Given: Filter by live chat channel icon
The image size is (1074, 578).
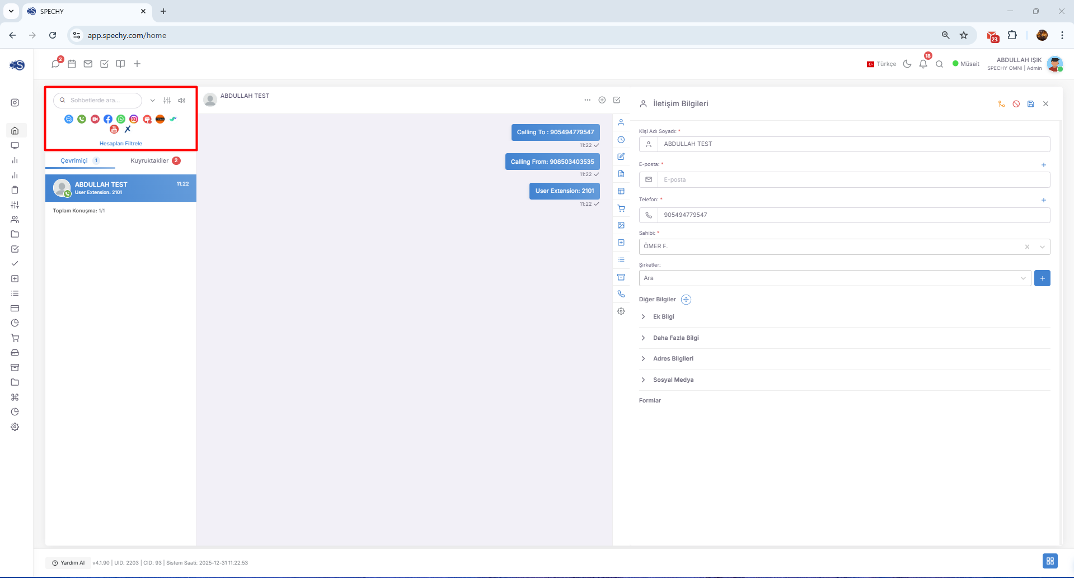Looking at the screenshot, I should pyautogui.click(x=69, y=119).
